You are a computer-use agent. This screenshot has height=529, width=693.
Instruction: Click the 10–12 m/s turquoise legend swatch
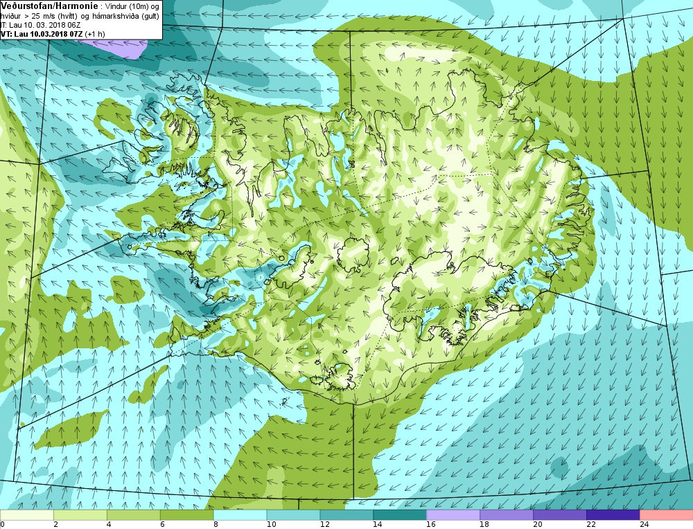coord(293,515)
